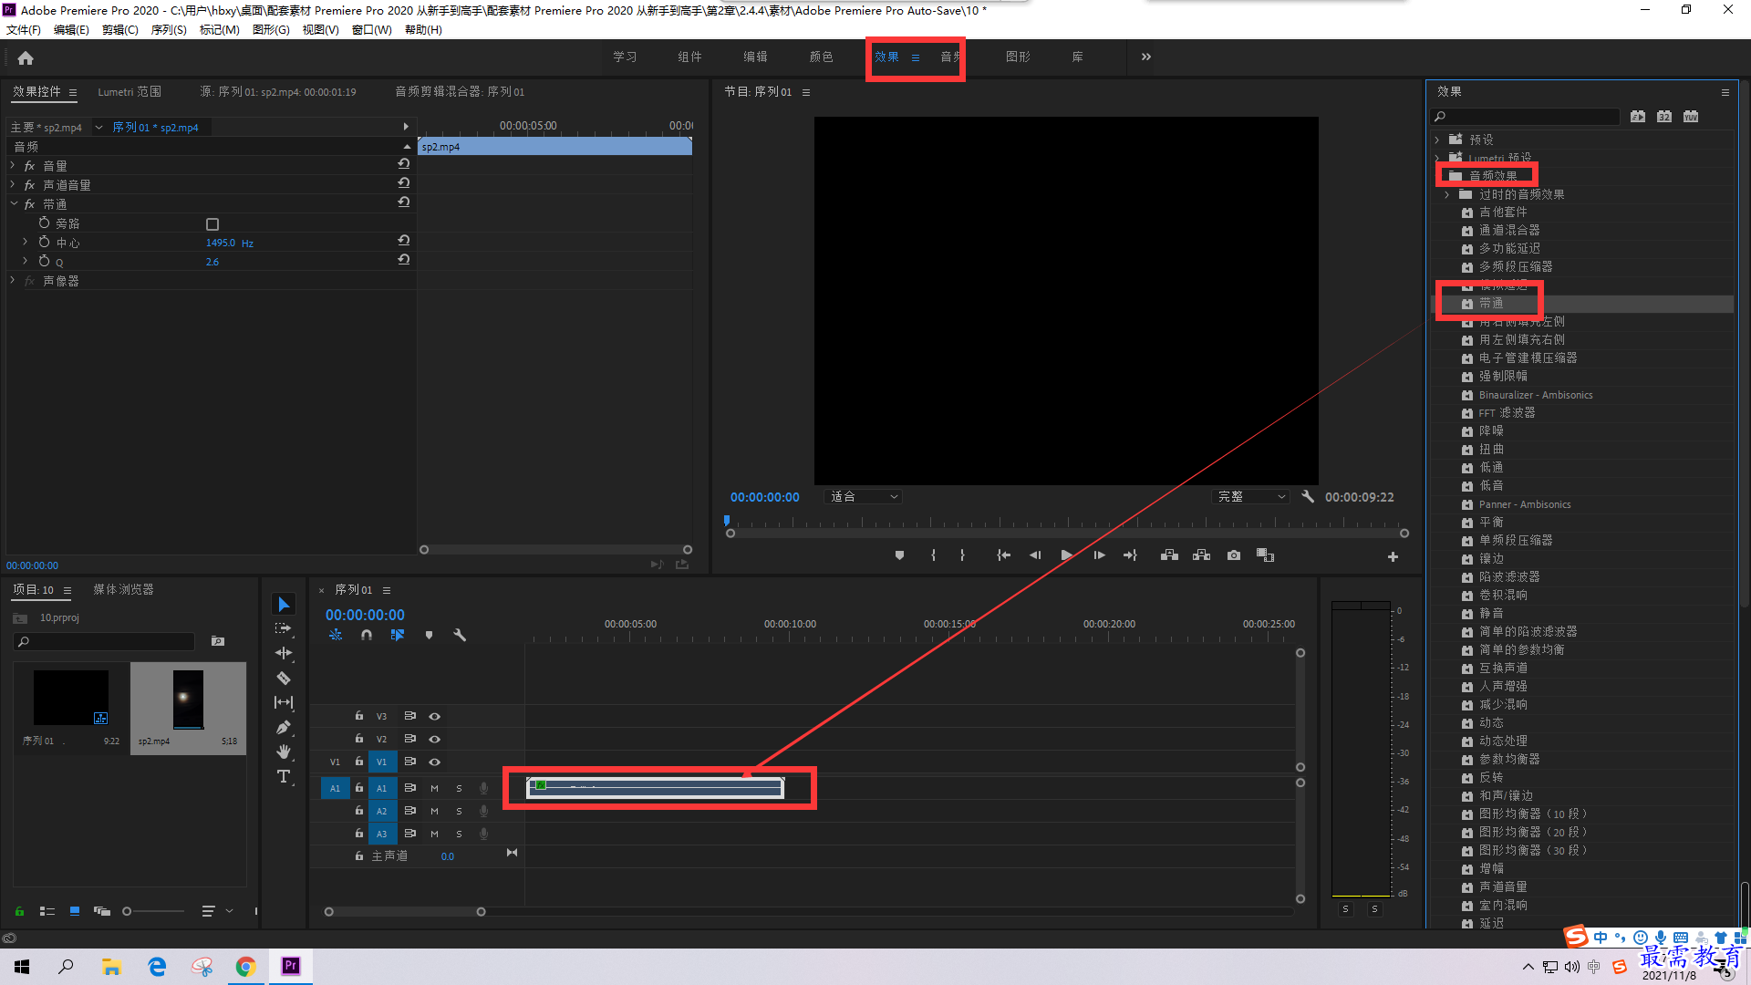Select the Selection tool in toolbar
Image resolution: width=1751 pixels, height=985 pixels.
(284, 605)
